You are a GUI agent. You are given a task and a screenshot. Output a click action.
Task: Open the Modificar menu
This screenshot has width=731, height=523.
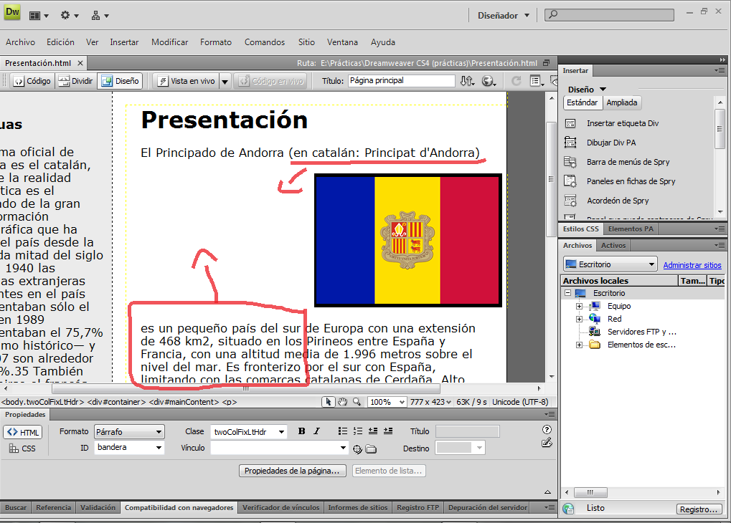tap(170, 42)
